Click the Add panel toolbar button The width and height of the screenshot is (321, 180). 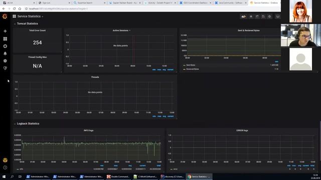pyautogui.click(x=244, y=16)
